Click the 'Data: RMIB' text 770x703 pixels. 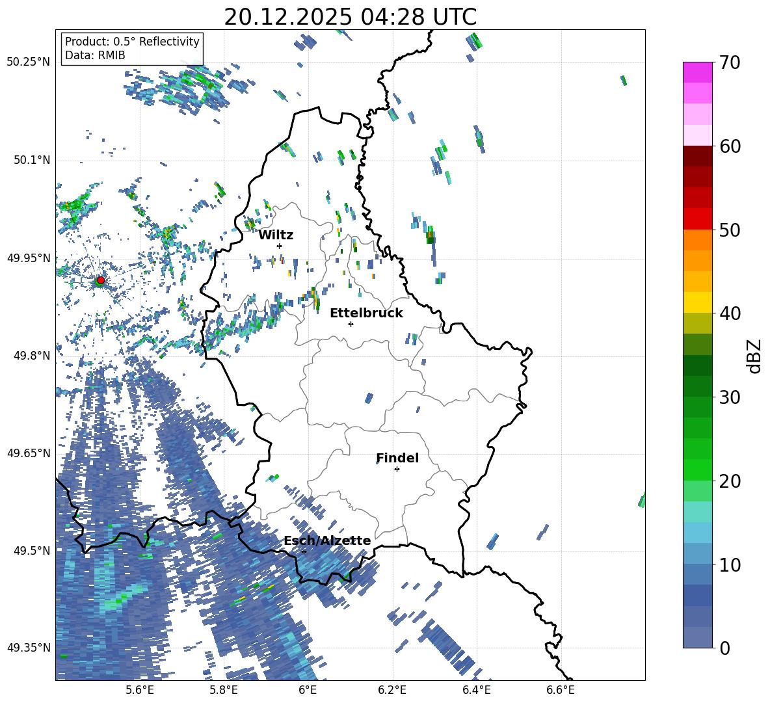tap(95, 55)
